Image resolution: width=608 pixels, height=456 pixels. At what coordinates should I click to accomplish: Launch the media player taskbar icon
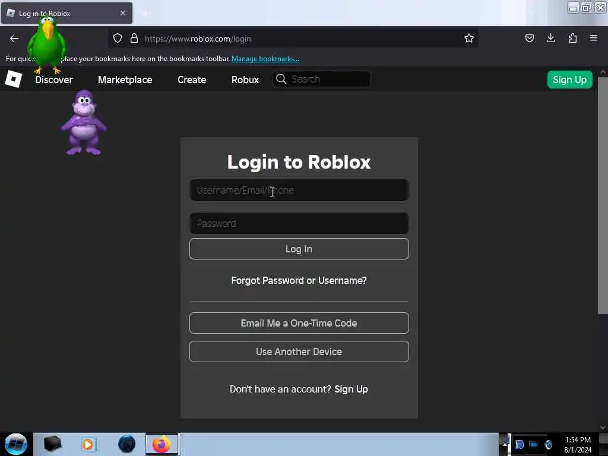(x=88, y=444)
